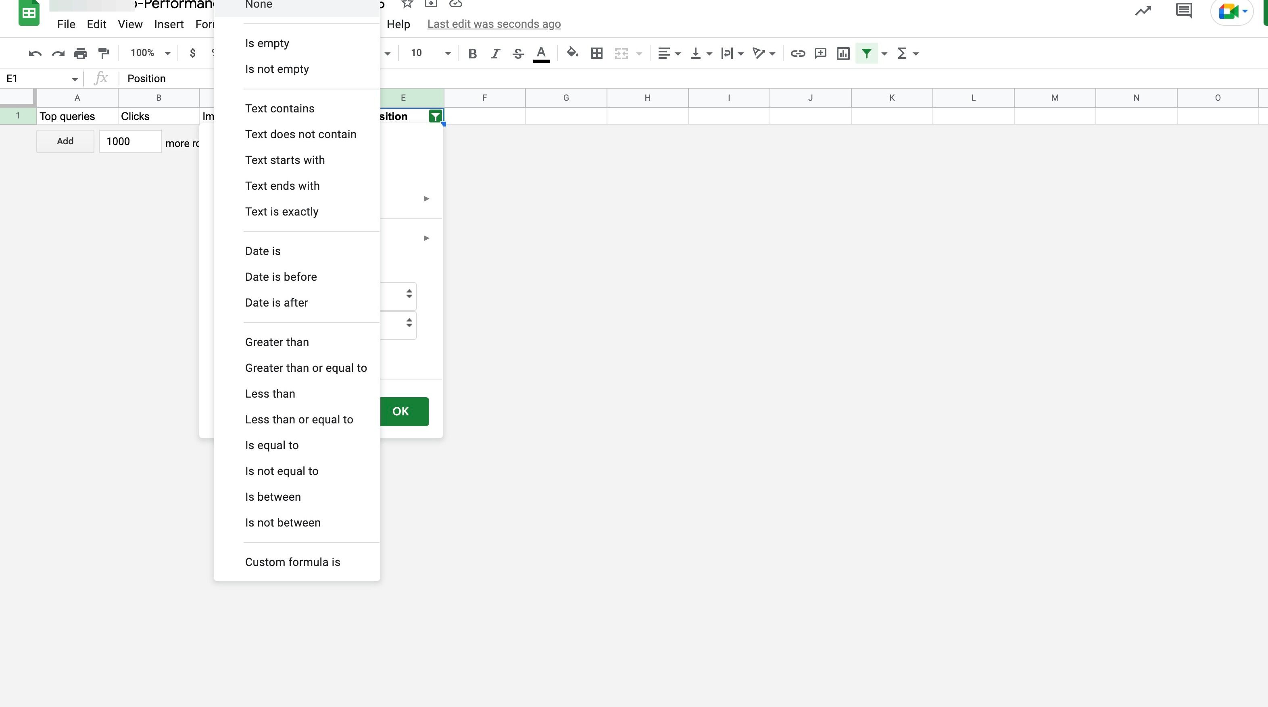This screenshot has height=707, width=1268.
Task: Format as currency with dollar icon
Action: click(193, 53)
